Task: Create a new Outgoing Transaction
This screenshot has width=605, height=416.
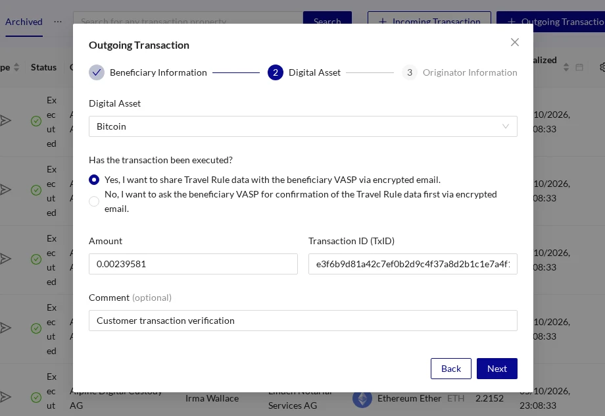Action: [550, 21]
